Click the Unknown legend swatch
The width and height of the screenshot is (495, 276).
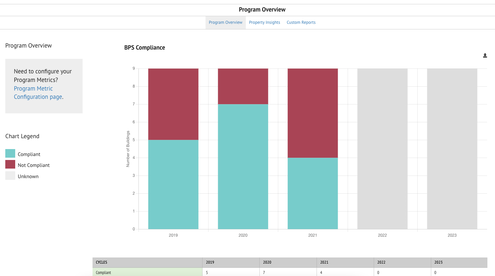pos(10,176)
